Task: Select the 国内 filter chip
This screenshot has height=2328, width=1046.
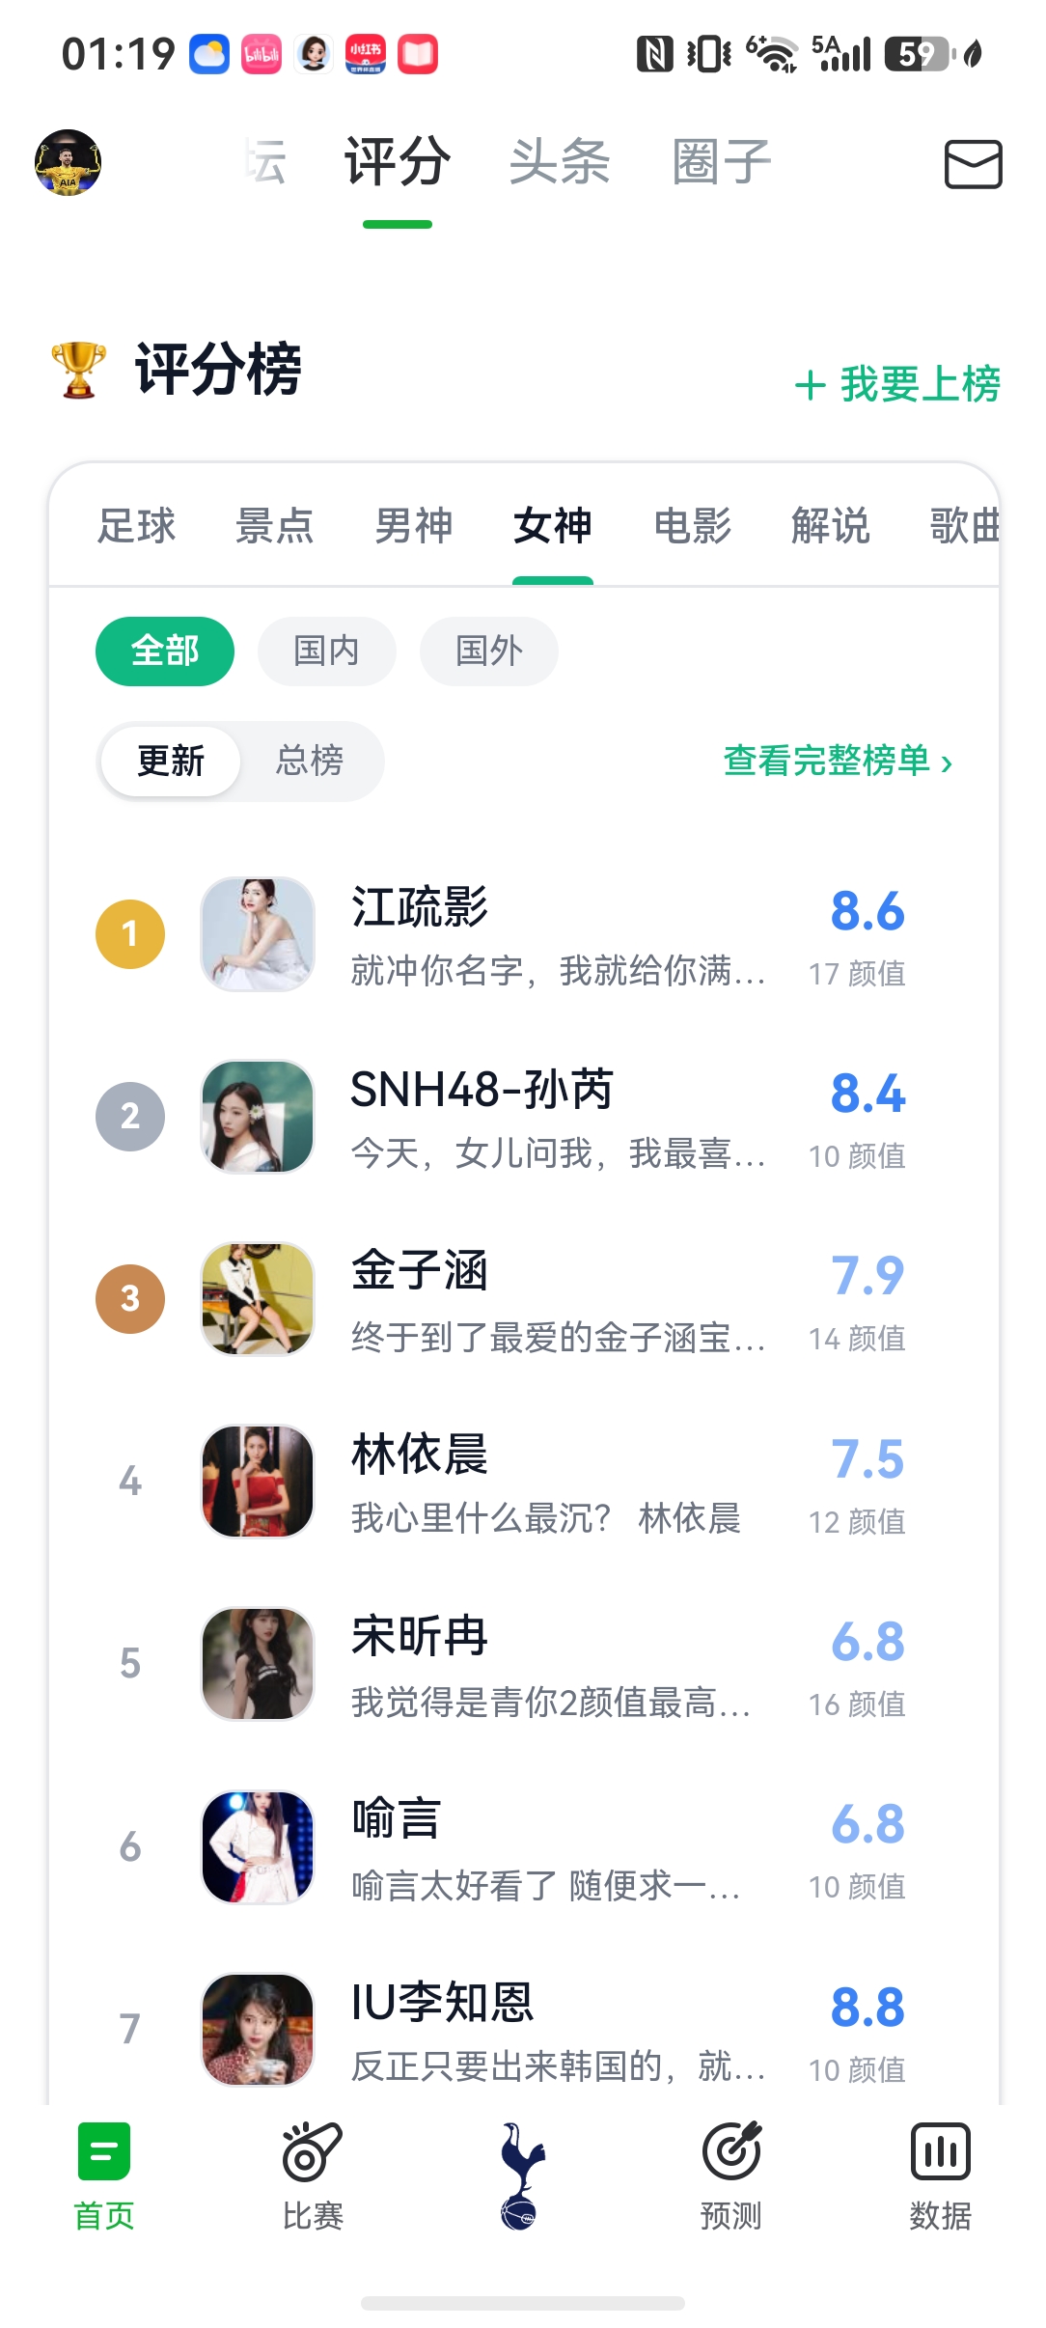Action: click(327, 651)
